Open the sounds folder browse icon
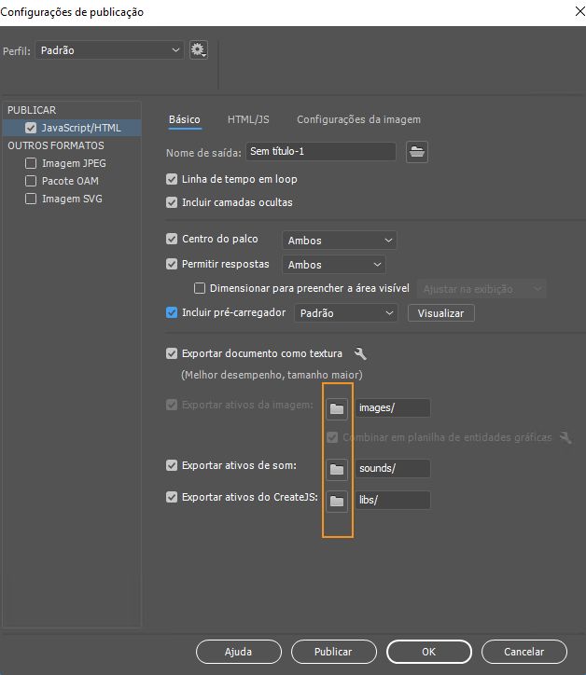 [x=337, y=469]
